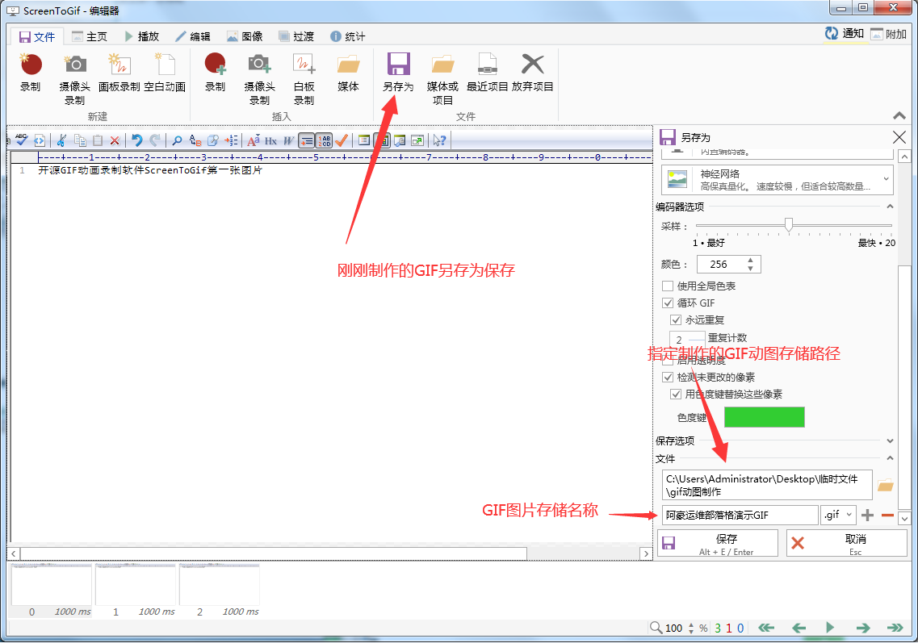Enable the 使用全局色表 checkbox
The height and width of the screenshot is (643, 918).
(x=668, y=286)
